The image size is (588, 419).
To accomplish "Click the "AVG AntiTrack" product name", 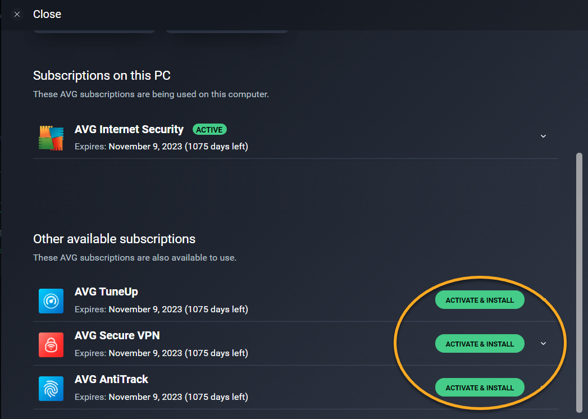I will [x=111, y=379].
